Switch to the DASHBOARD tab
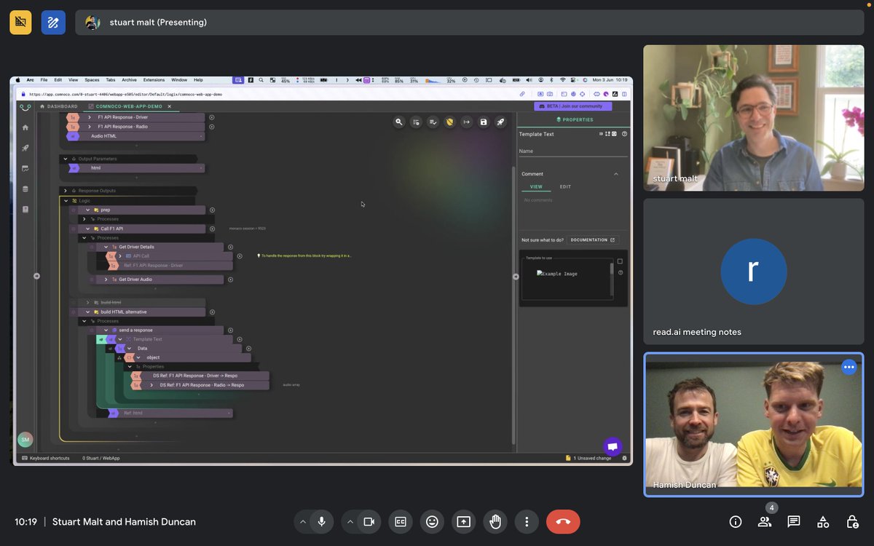 pos(58,106)
